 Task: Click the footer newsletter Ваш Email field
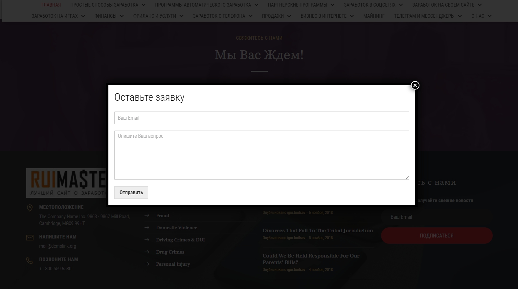tap(437, 217)
